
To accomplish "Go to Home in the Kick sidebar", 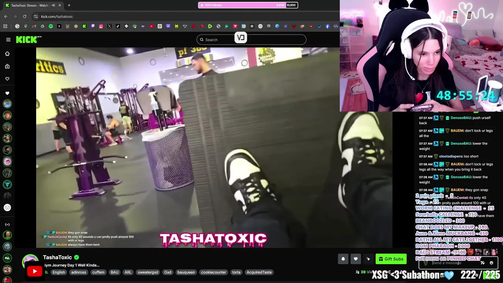I will point(7,54).
